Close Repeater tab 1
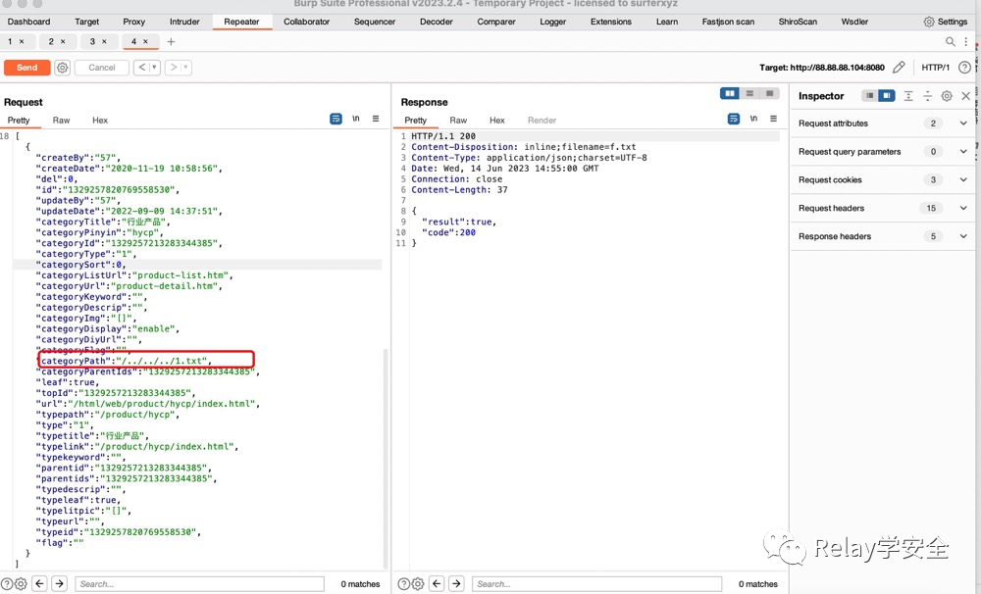The width and height of the screenshot is (981, 594). coord(22,41)
